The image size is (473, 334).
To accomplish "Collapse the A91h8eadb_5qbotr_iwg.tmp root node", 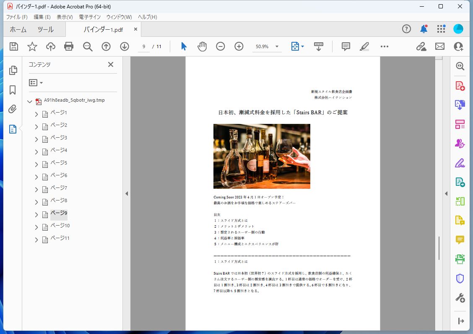I will tap(29, 101).
